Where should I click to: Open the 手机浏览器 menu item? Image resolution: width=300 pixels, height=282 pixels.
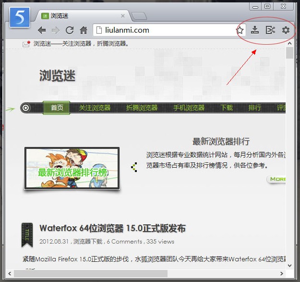pyautogui.click(x=189, y=108)
